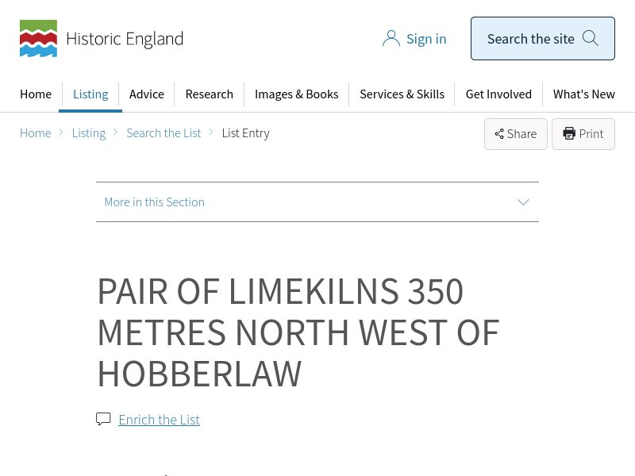
Task: Open Services & Skills menu
Action: 402,94
